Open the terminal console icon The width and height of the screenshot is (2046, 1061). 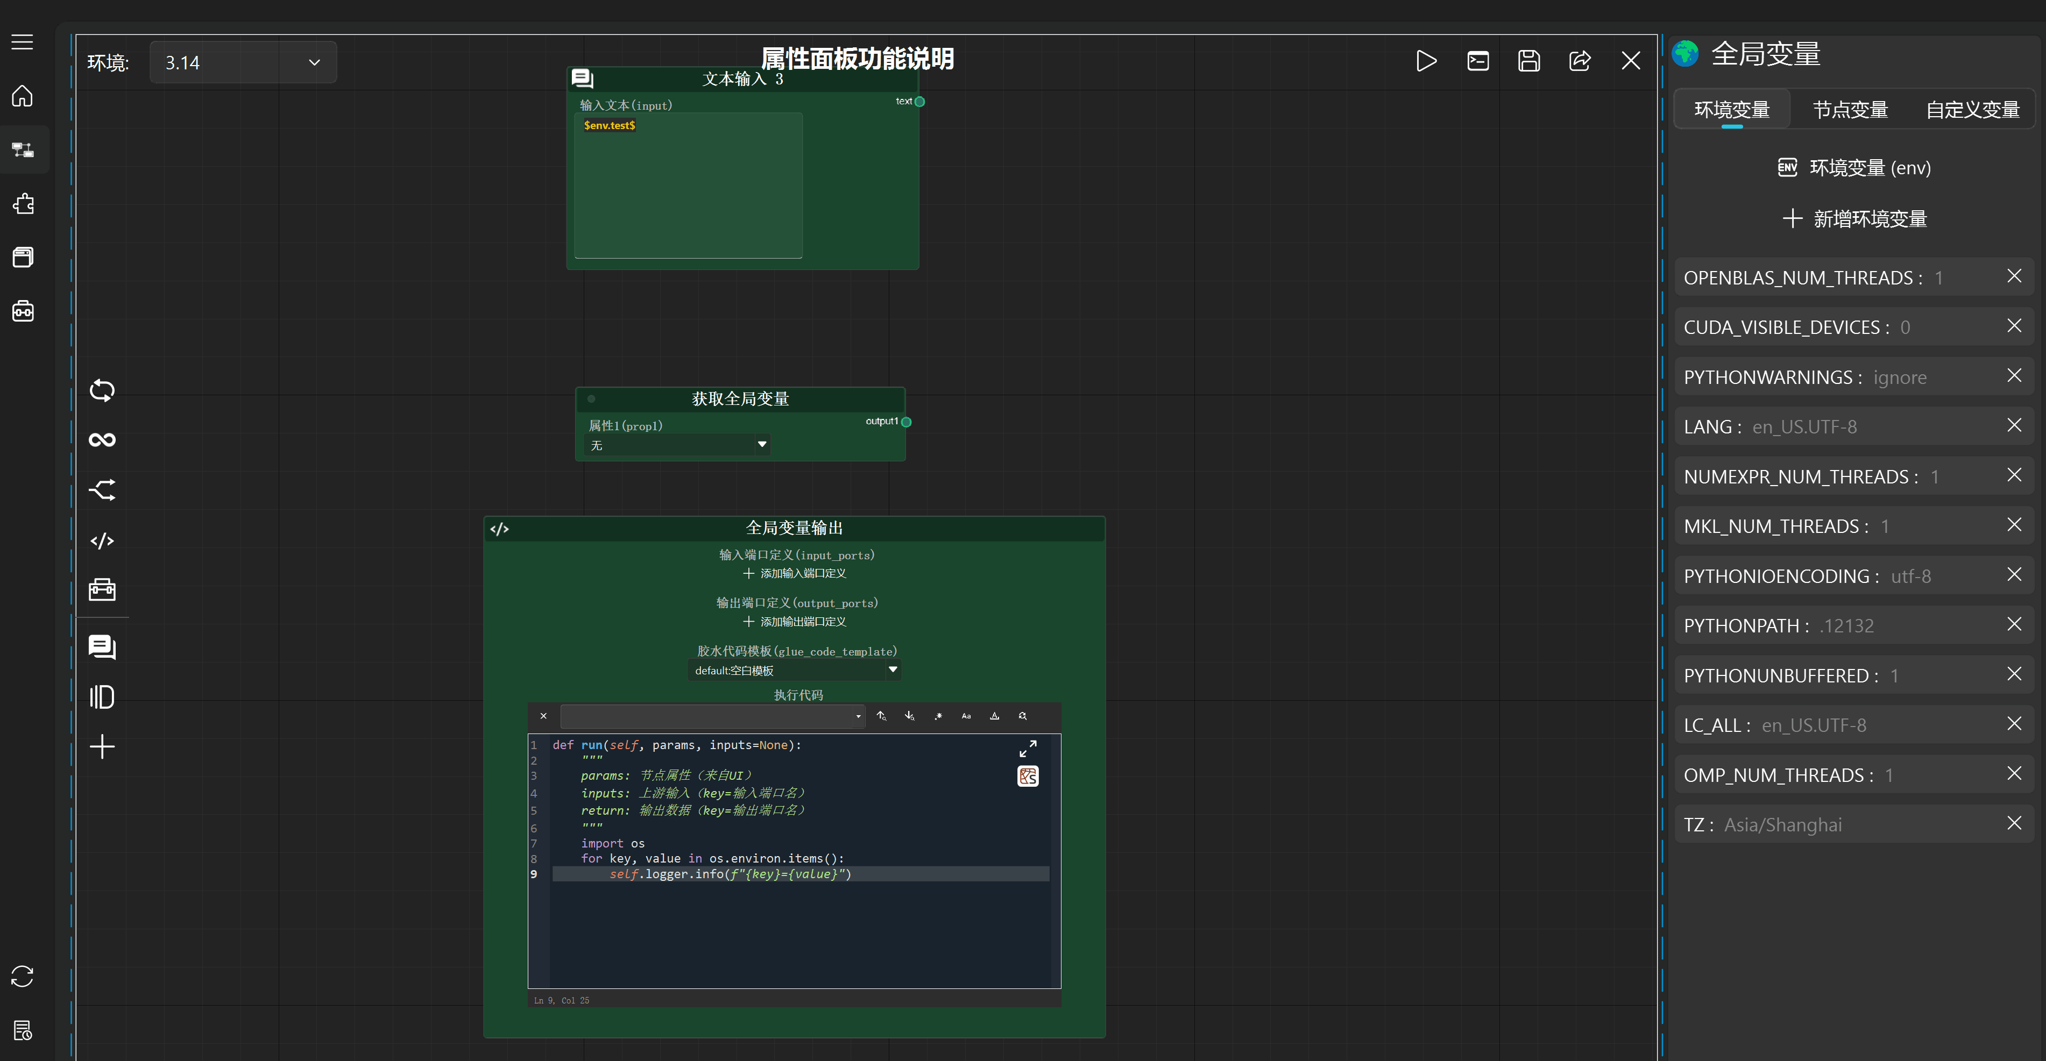pos(1478,61)
